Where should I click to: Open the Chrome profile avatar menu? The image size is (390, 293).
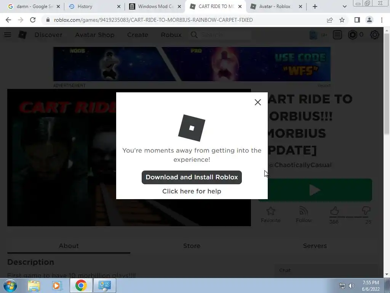[369, 20]
